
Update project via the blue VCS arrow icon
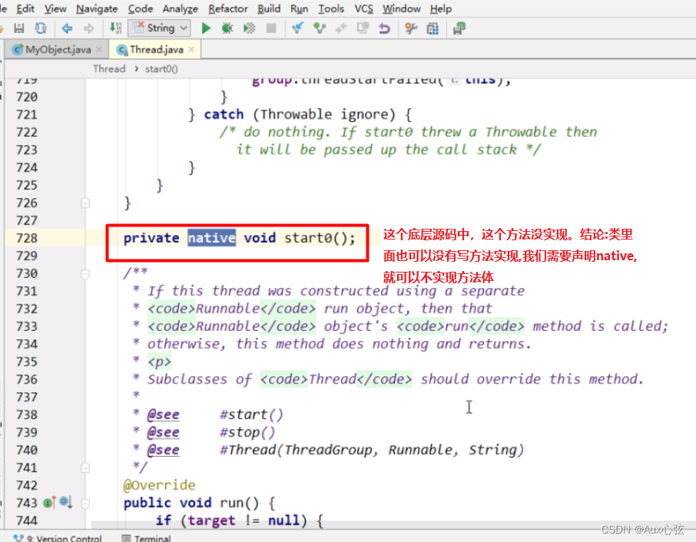297,28
